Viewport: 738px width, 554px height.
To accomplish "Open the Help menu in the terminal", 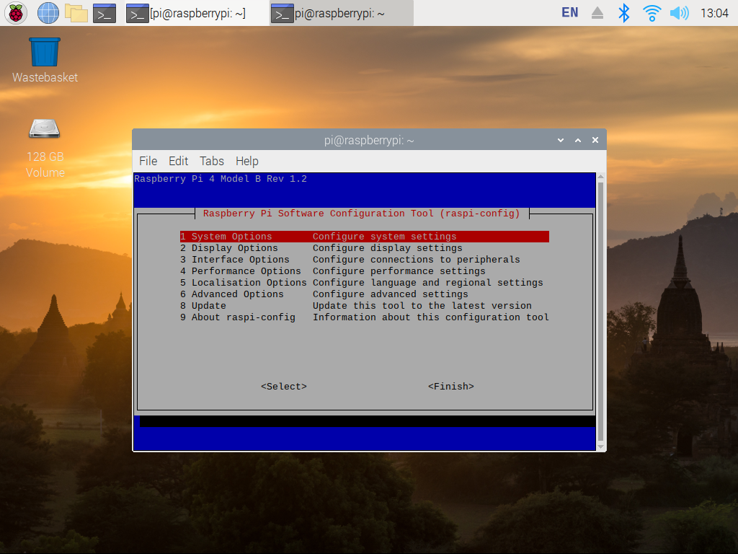I will point(247,161).
